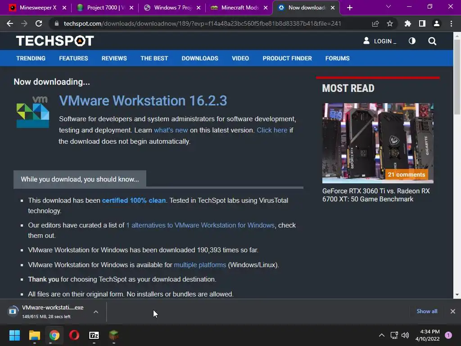461x346 pixels.
Task: Open the TRENDING menu
Action: tap(31, 58)
